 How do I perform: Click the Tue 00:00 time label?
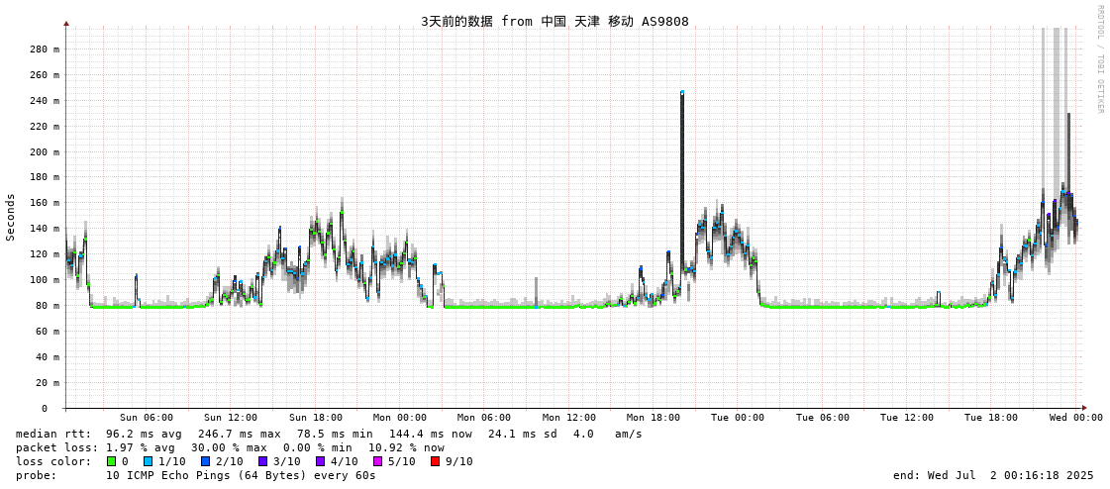click(738, 418)
